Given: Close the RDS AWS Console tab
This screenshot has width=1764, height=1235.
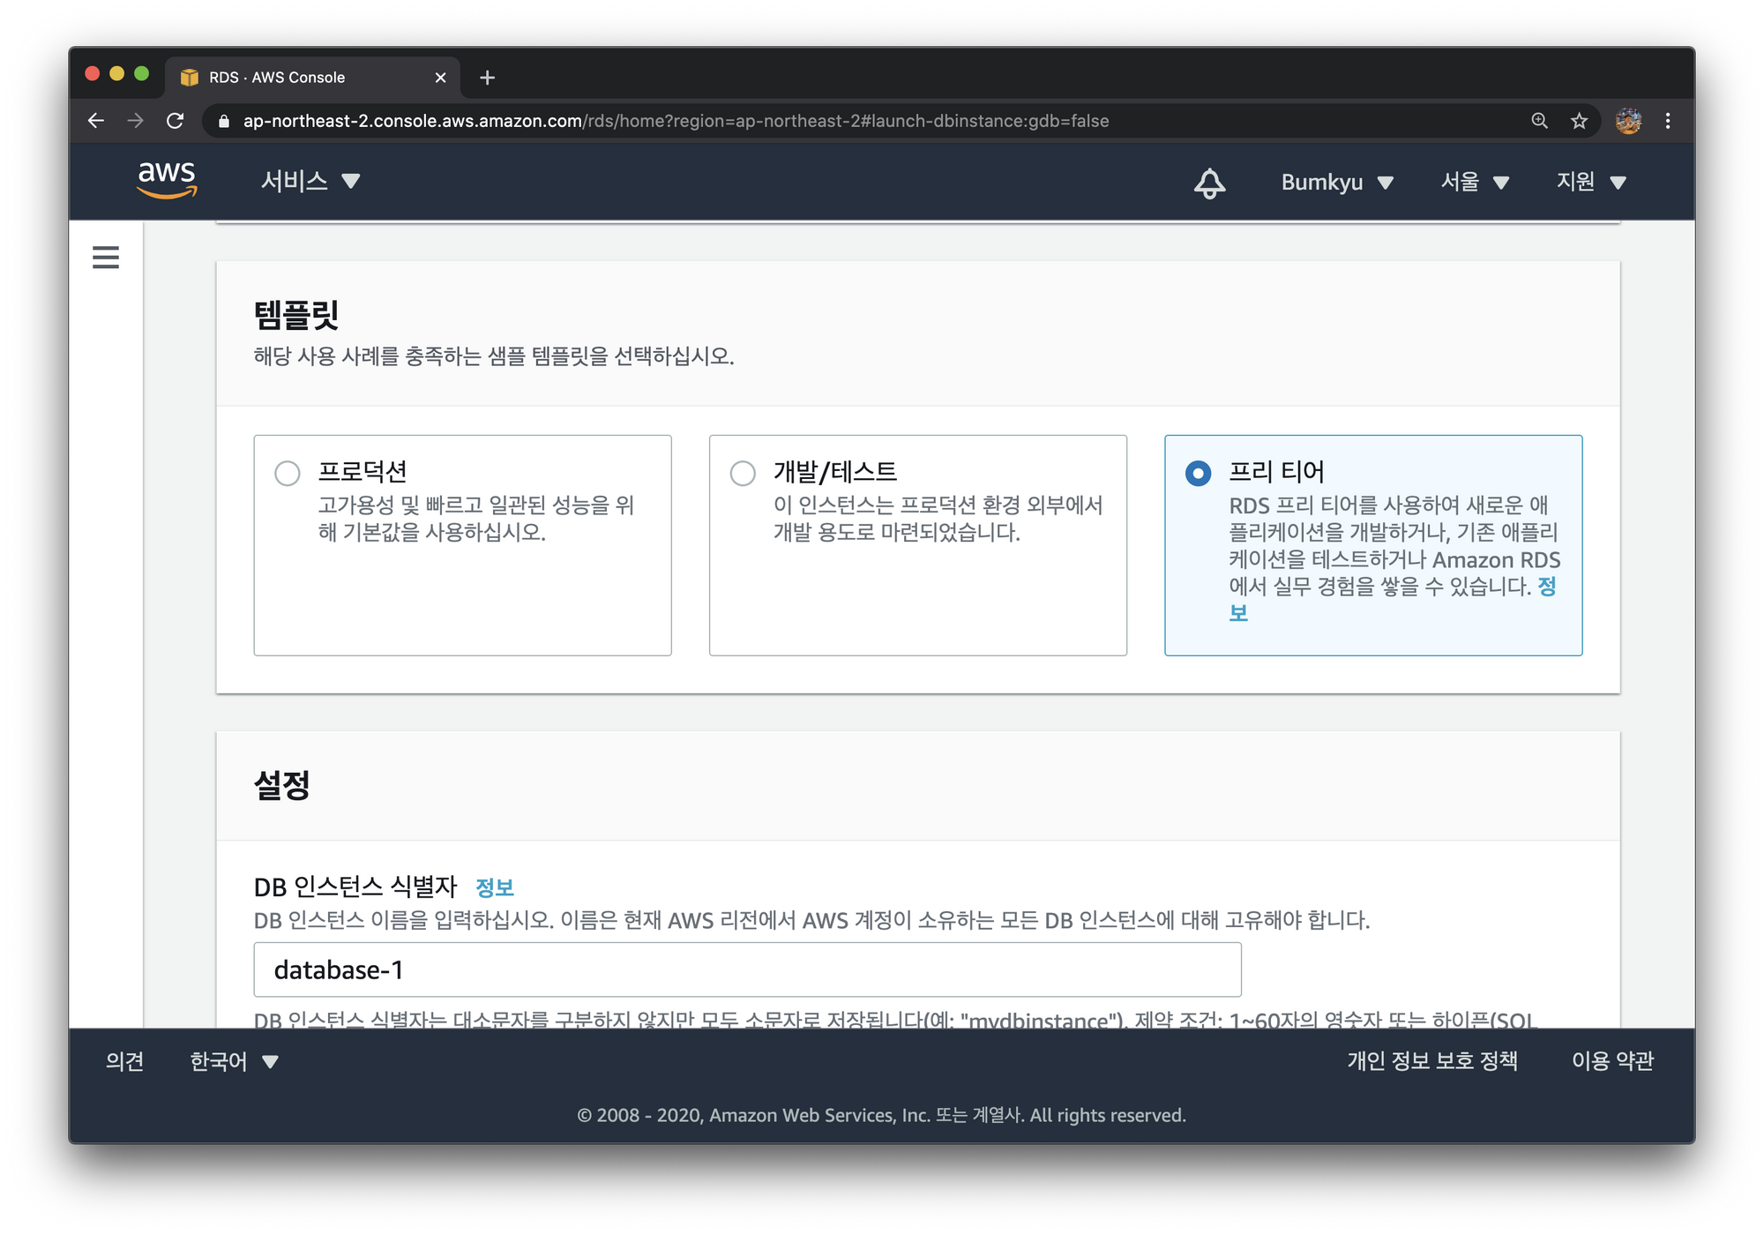Looking at the screenshot, I should (x=440, y=78).
